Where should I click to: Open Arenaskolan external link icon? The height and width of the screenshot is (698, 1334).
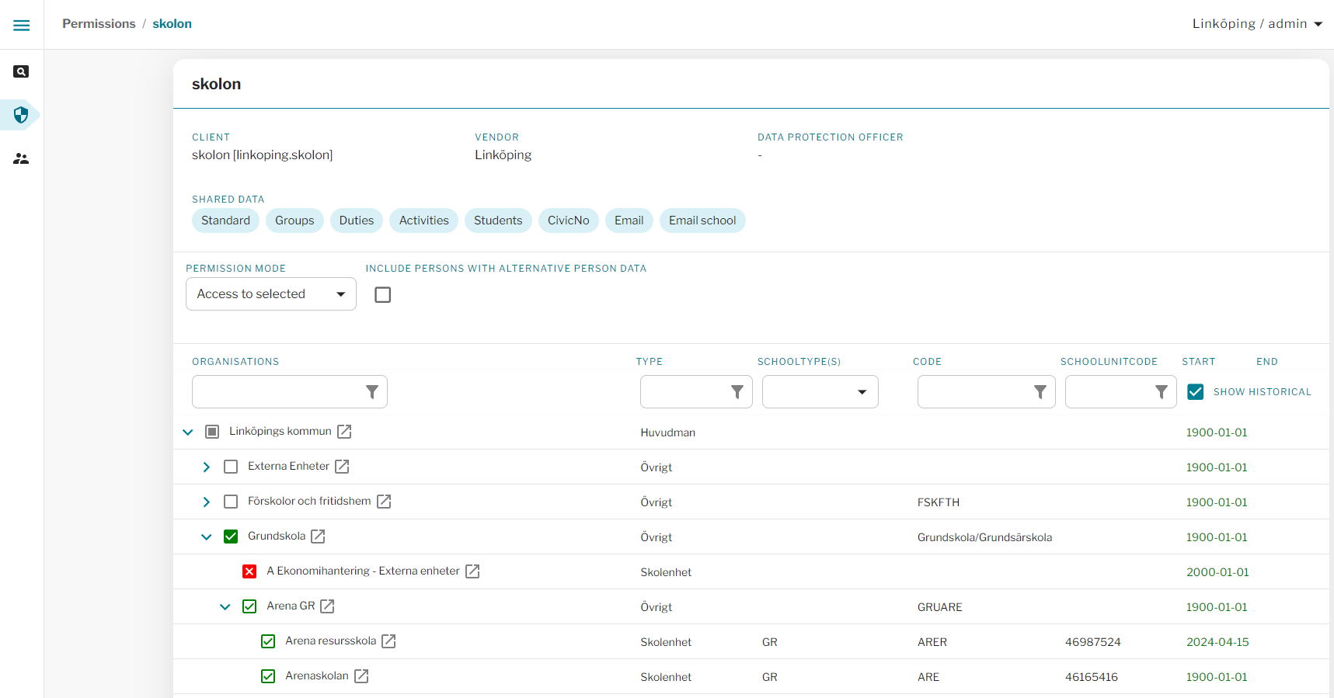361,676
